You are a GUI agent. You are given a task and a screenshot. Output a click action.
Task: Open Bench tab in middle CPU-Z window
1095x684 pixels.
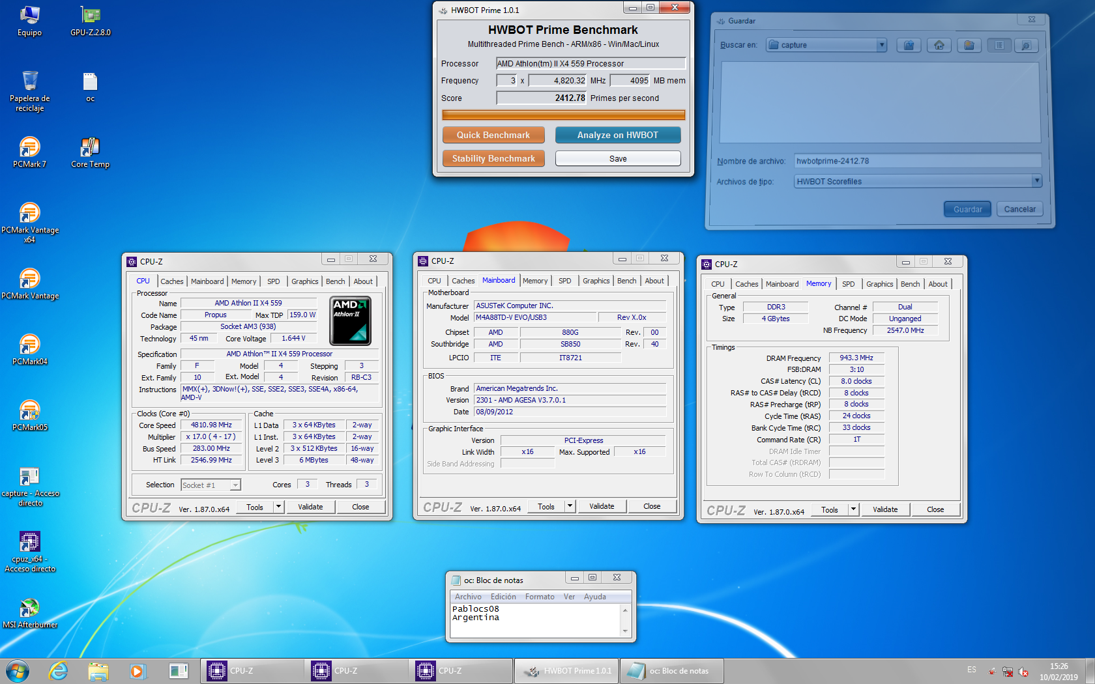pyautogui.click(x=627, y=281)
